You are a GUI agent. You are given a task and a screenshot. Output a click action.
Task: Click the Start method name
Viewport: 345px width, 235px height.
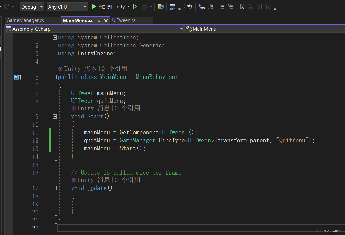pyautogui.click(x=95, y=116)
